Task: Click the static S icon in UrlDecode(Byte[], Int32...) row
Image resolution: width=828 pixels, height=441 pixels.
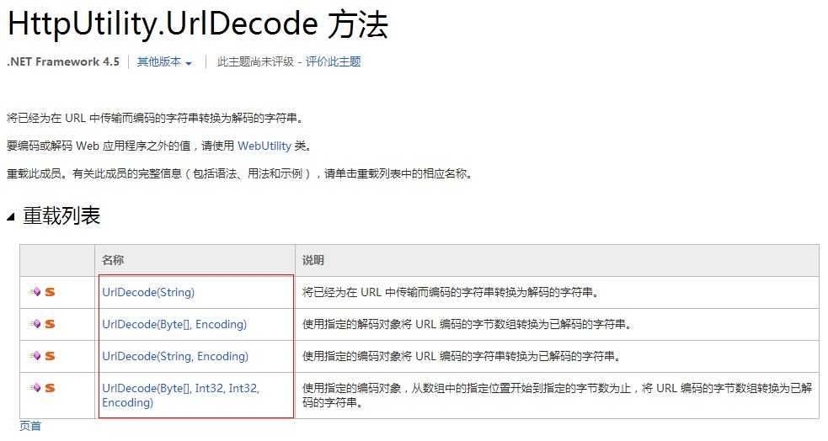Action: tap(50, 388)
